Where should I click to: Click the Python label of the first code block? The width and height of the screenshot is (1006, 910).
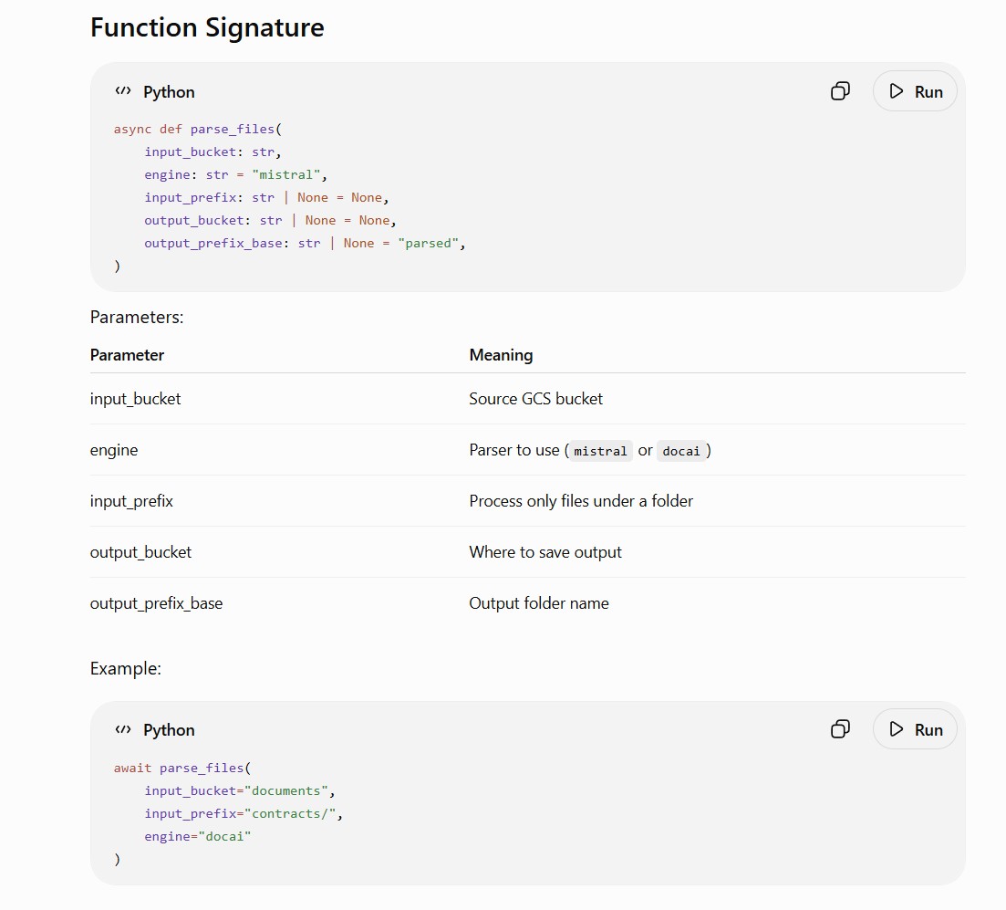(169, 92)
